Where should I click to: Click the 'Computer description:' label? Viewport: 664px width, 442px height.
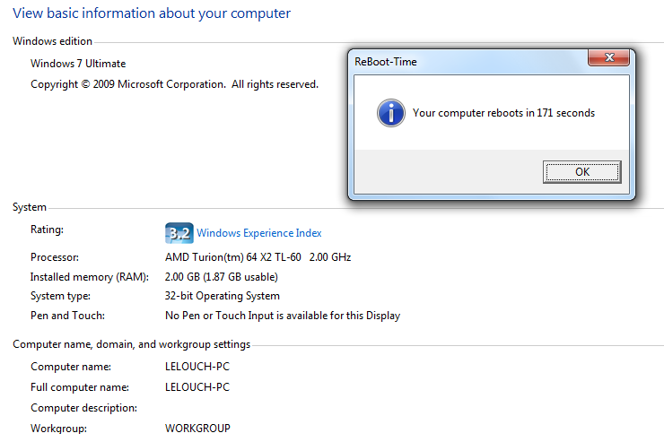coord(83,408)
